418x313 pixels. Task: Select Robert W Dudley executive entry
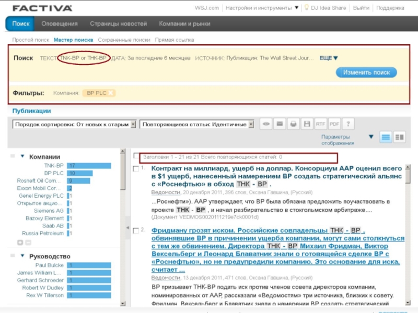click(x=43, y=288)
